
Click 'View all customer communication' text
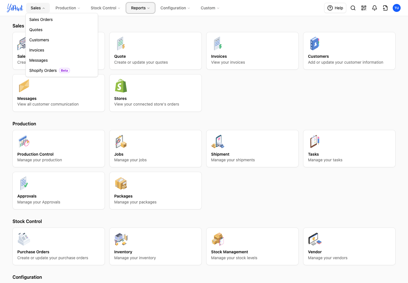[48, 104]
